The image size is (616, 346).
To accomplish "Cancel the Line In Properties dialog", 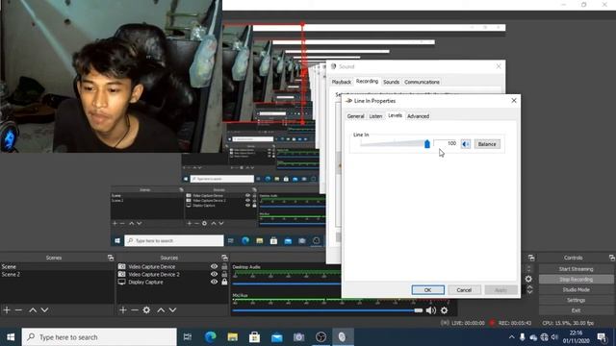I will [464, 290].
